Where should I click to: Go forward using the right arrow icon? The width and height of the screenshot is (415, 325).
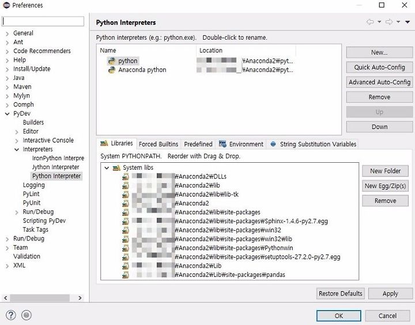coord(389,22)
